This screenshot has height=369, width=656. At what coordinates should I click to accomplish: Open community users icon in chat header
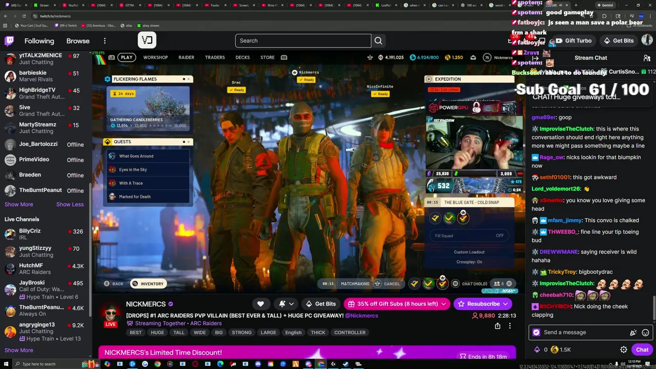[x=647, y=58]
